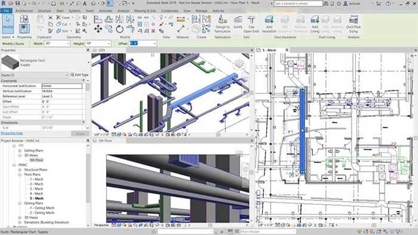The image size is (418, 235).
Task: Click the Save icon in the quick access toolbar
Action: (x=17, y=4)
